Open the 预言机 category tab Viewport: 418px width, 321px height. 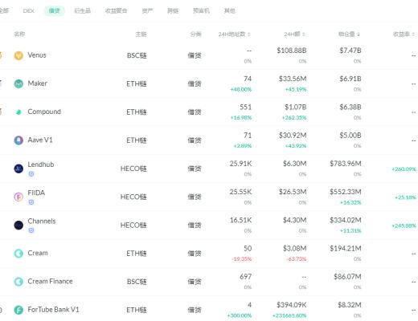201,10
